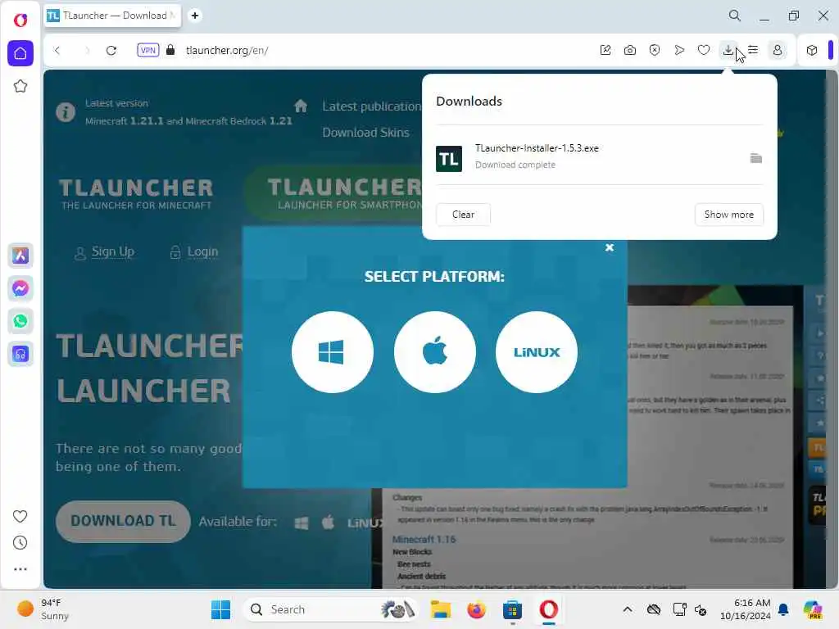Open the Login link

202,251
